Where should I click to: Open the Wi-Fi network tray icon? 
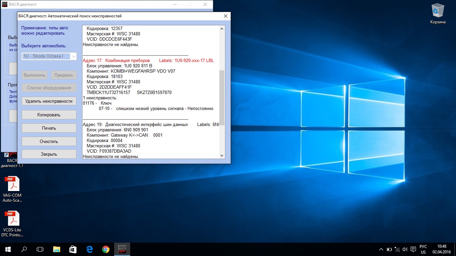point(397,249)
